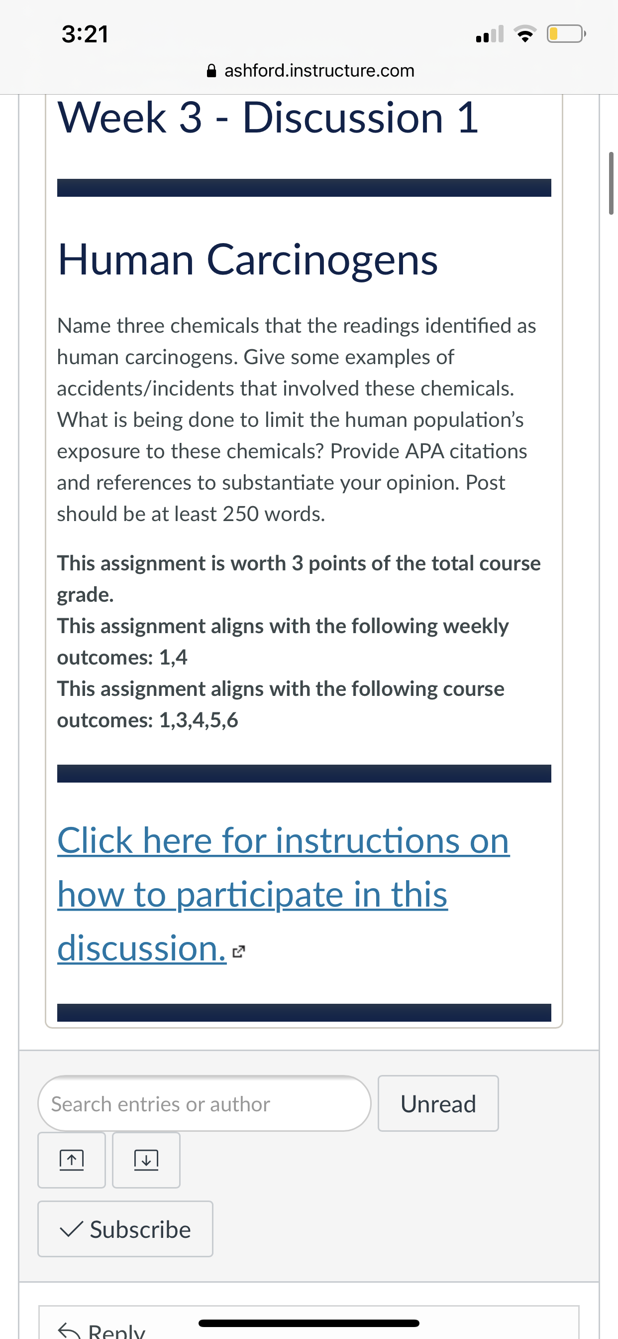Tap the Subscribe checkmark icon
Viewport: 618px width, 1339px height.
tap(71, 1229)
